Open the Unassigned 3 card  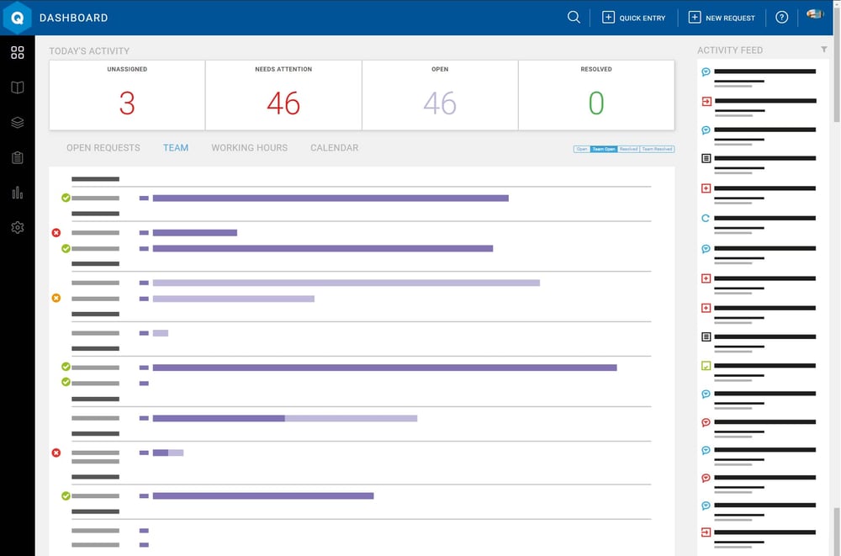[127, 95]
